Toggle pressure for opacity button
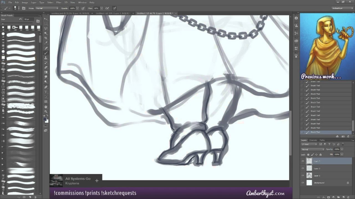Viewport: 355px width, 199px height. coord(83,8)
